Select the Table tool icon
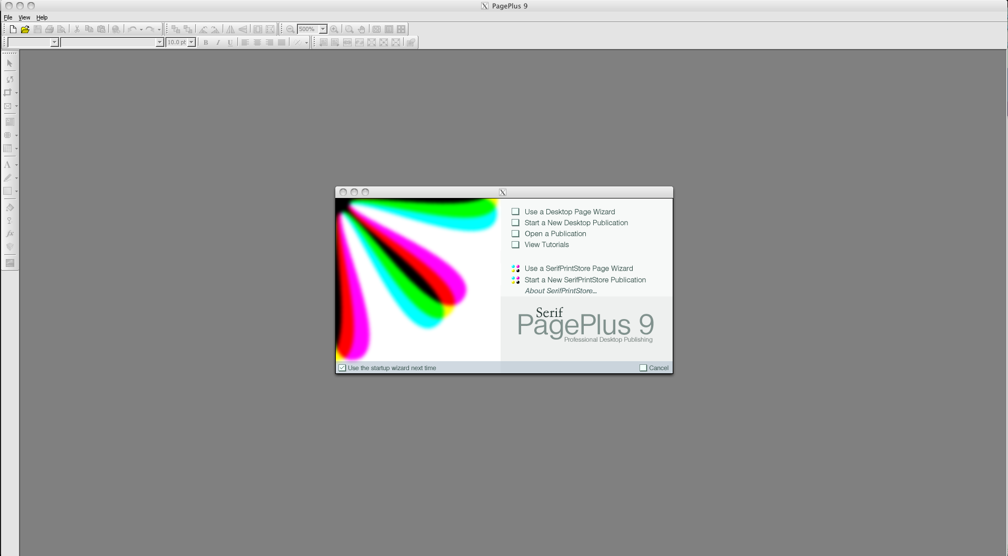The height and width of the screenshot is (556, 1008). [x=8, y=148]
